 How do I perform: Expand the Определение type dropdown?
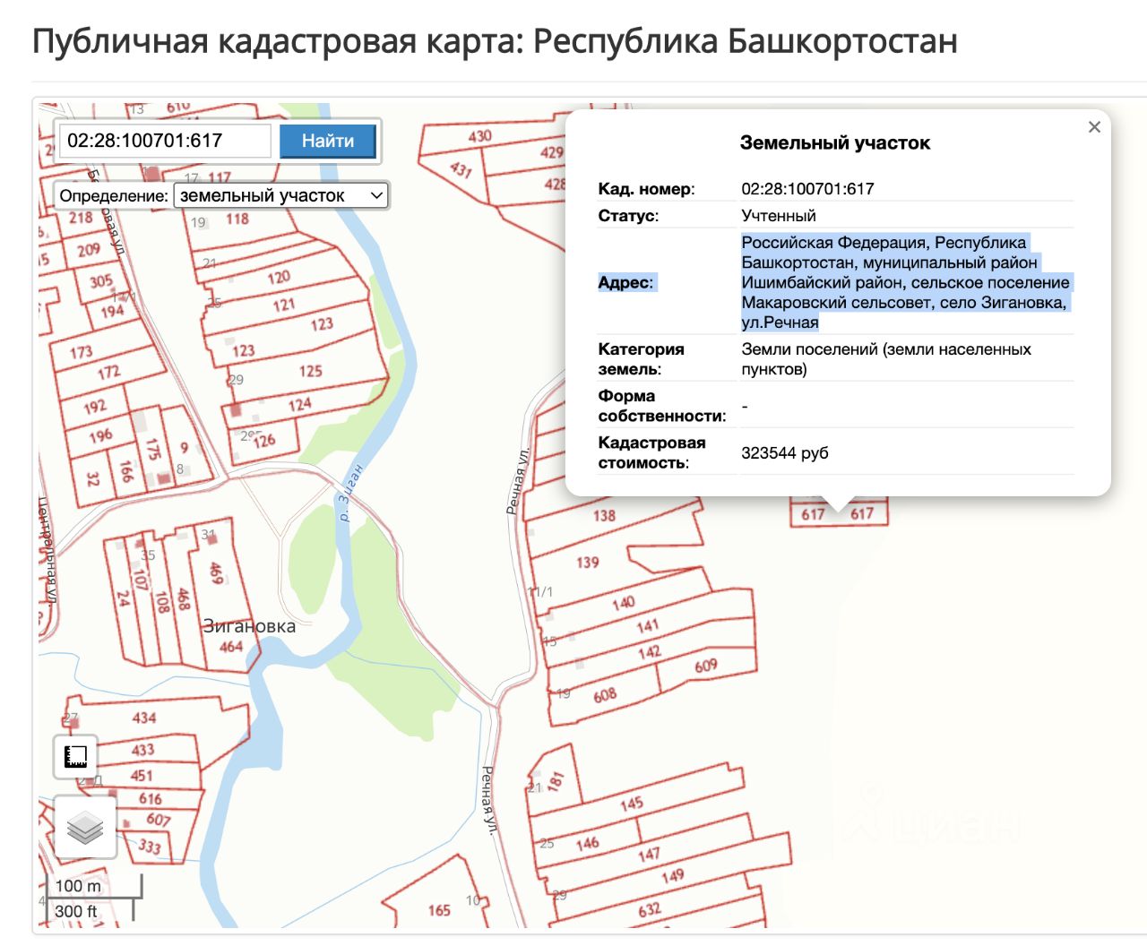[281, 195]
